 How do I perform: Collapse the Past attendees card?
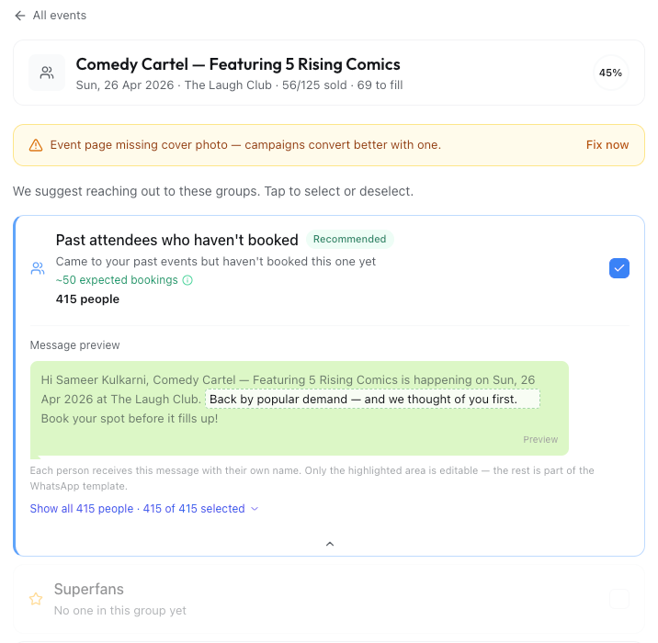330,544
